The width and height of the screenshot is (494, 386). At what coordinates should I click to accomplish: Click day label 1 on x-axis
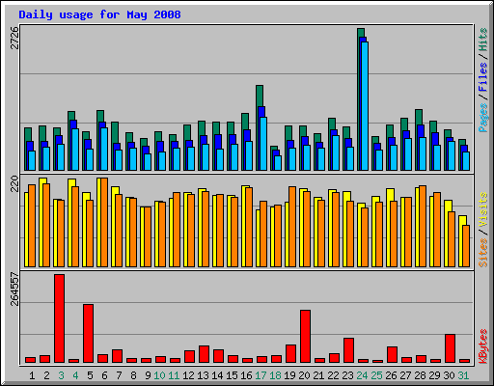point(32,375)
